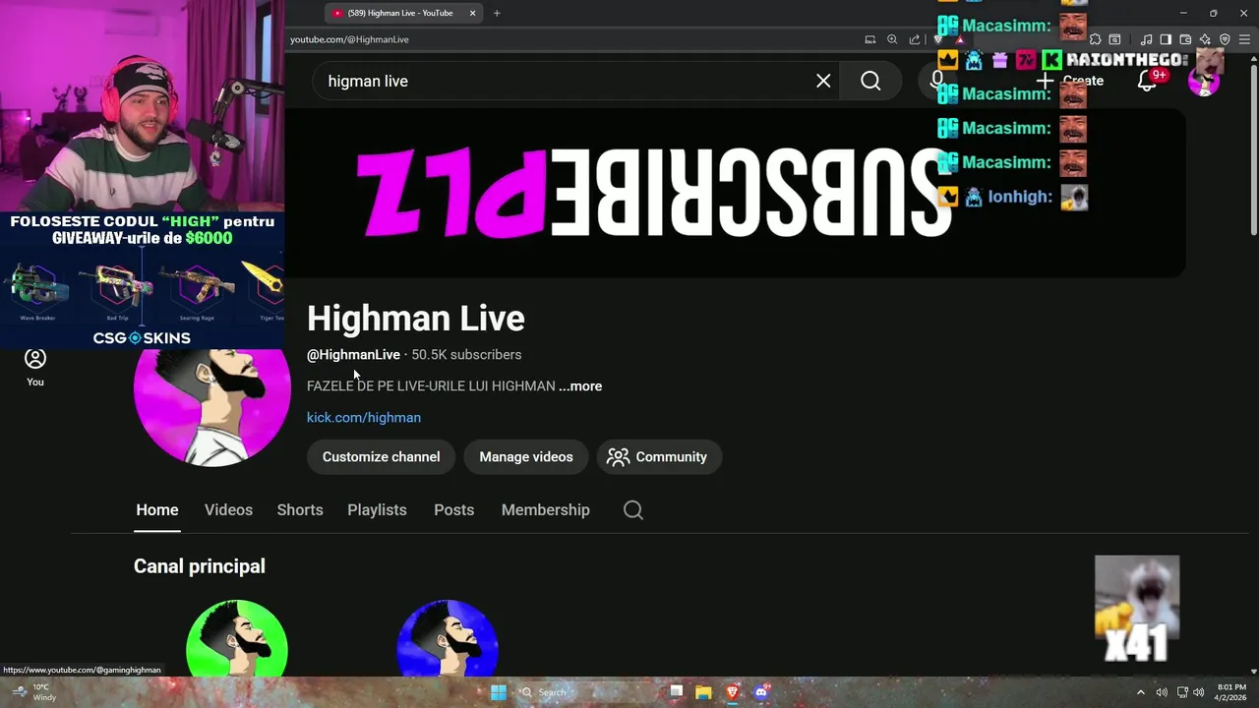Viewport: 1259px width, 708px height.
Task: Open Task View from the taskbar
Action: coord(676,692)
